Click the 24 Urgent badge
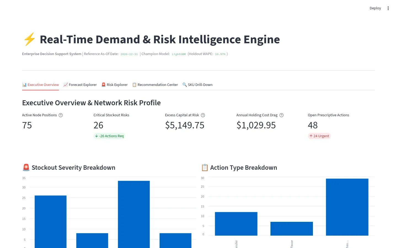Screen dimensions: 397x248 tap(319, 136)
